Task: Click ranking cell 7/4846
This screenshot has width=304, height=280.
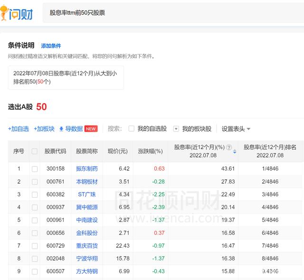Action: point(270,246)
